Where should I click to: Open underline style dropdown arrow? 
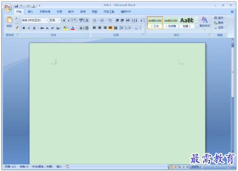38,28
